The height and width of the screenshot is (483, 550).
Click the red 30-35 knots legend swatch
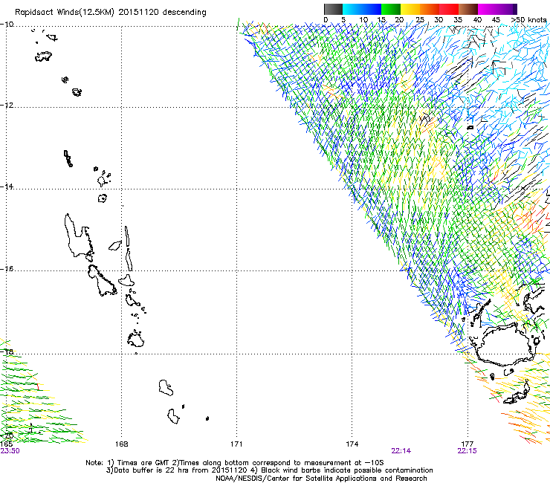pyautogui.click(x=449, y=9)
